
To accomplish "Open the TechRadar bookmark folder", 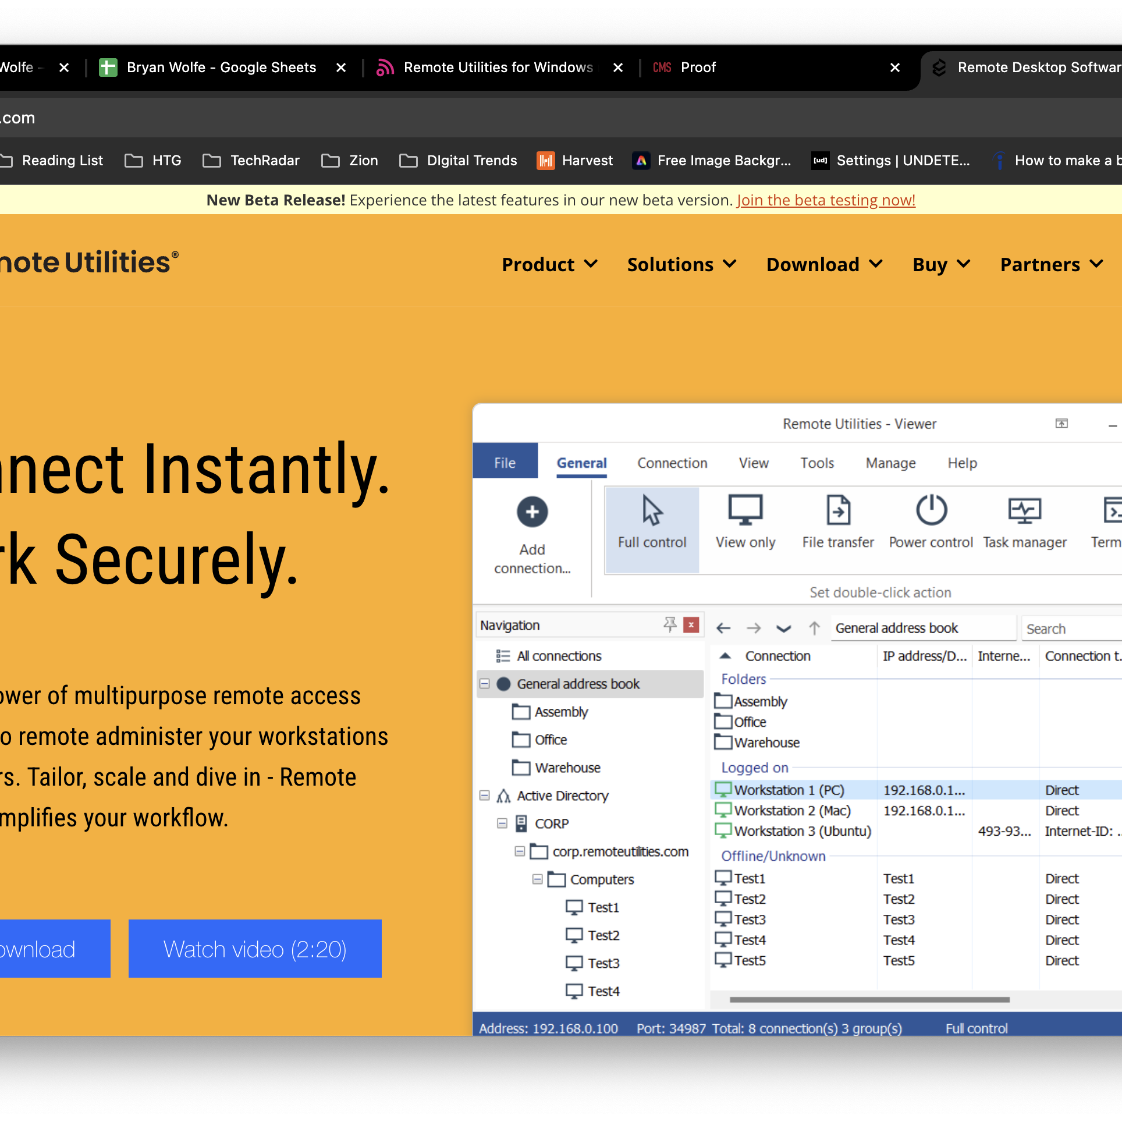I will tap(251, 161).
